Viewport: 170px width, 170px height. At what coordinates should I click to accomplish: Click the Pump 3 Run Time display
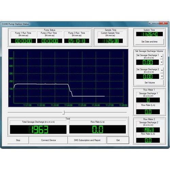click(x=76, y=41)
